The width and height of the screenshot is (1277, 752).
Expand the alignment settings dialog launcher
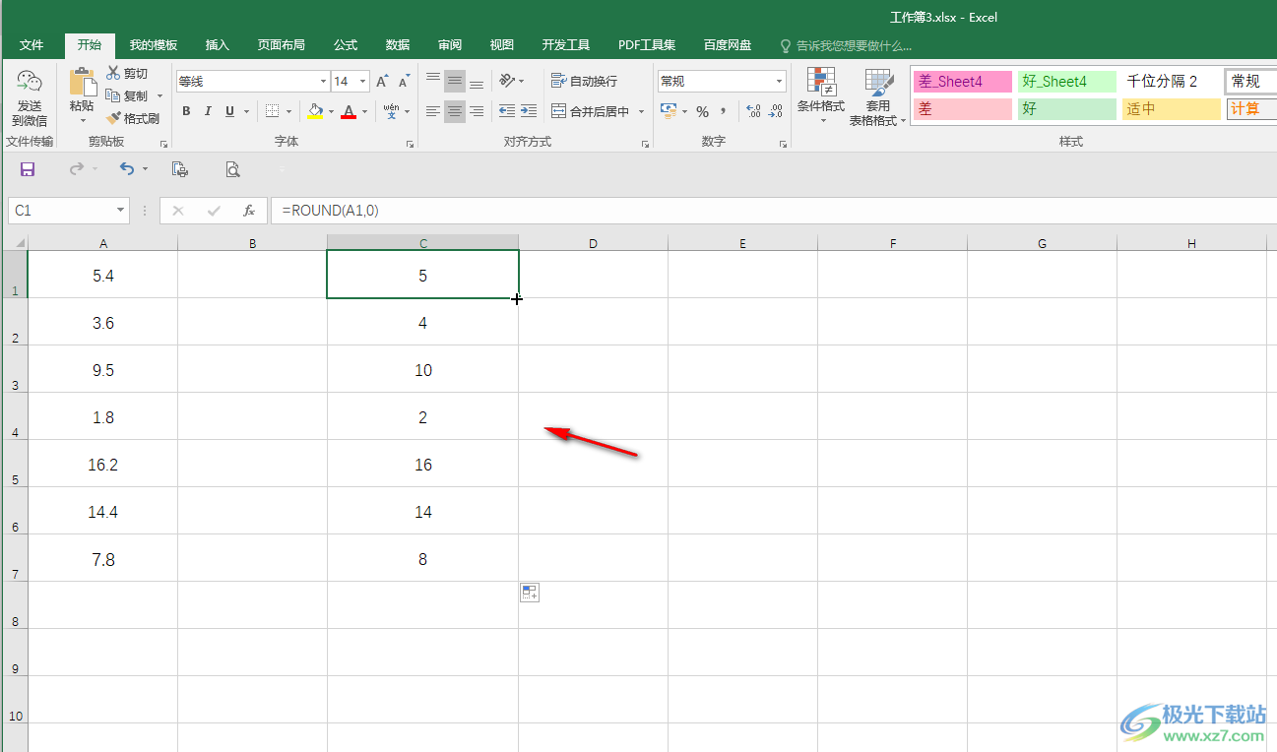click(x=646, y=144)
